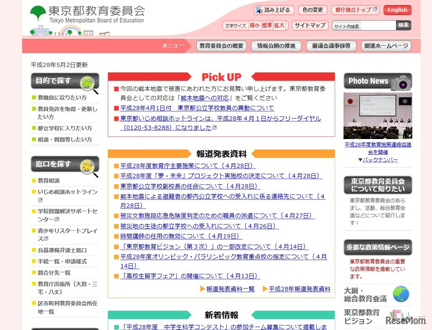Click the globe icon beside 大綱・総合教育会議
Screen dimensions: 432x330
click(x=402, y=294)
